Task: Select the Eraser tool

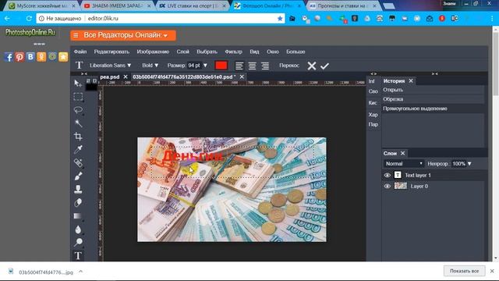Action: tap(78, 202)
